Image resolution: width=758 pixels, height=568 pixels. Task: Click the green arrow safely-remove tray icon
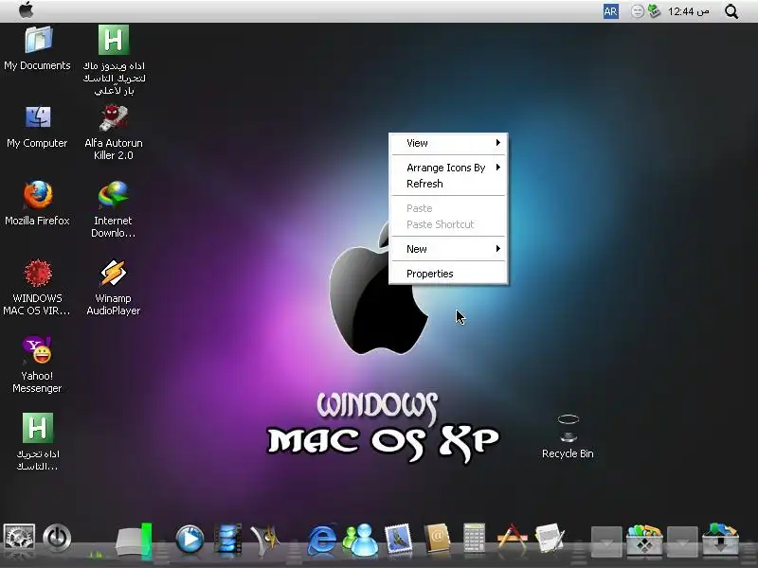[x=654, y=11]
